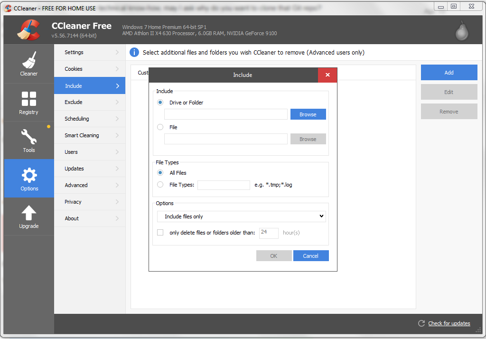Viewport: 486px width, 339px height.
Task: Select the All Files radio button
Action: pos(160,173)
